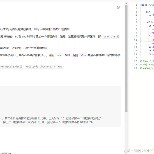Click example explanation text mentioning time 20

pyautogui.click(x=46, y=122)
